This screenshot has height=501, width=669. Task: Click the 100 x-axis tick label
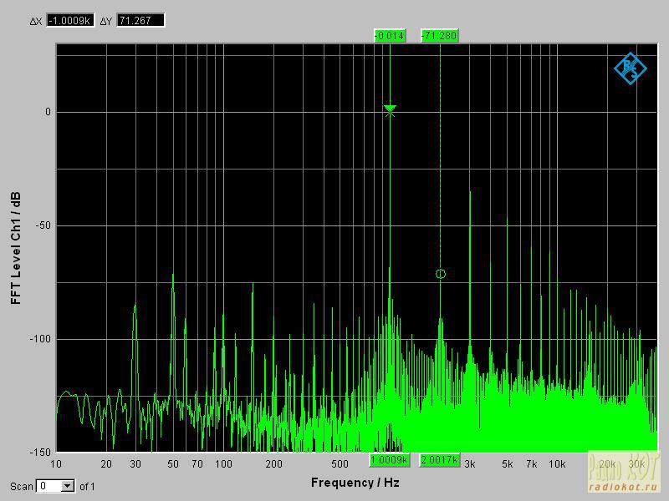[223, 464]
